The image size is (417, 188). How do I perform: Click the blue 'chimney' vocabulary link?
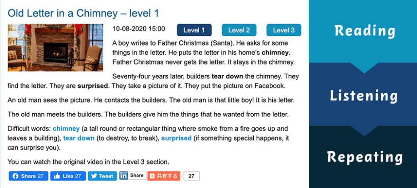66,129
